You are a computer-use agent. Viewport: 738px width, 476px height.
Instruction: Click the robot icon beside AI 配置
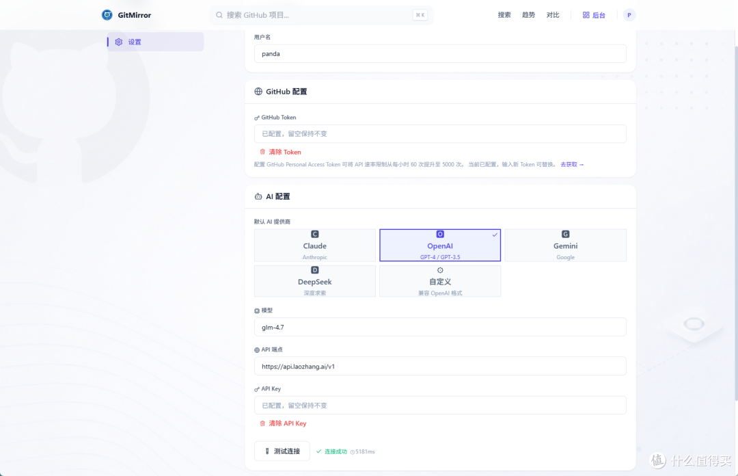[258, 196]
